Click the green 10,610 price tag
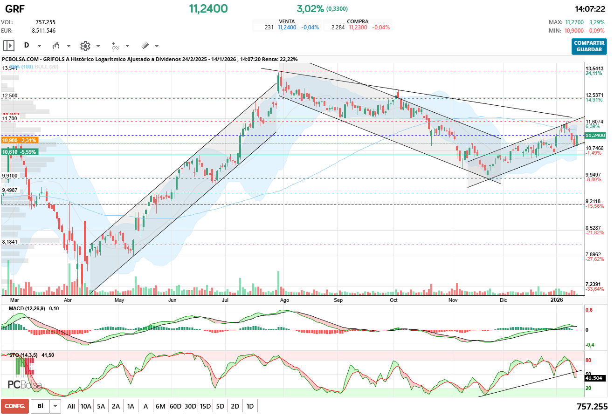Viewport: 614px width, 416px height. click(20, 152)
